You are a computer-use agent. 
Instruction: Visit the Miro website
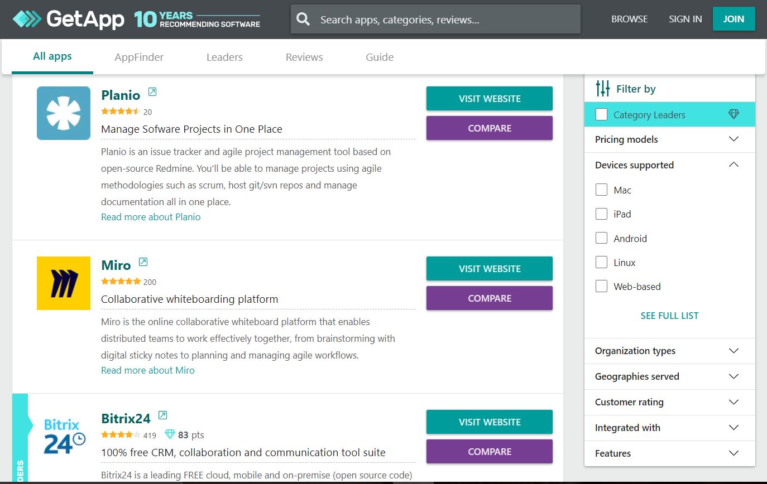point(490,269)
